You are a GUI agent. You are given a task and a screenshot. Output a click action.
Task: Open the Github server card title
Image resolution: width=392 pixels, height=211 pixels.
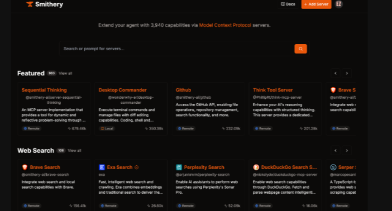click(x=183, y=90)
